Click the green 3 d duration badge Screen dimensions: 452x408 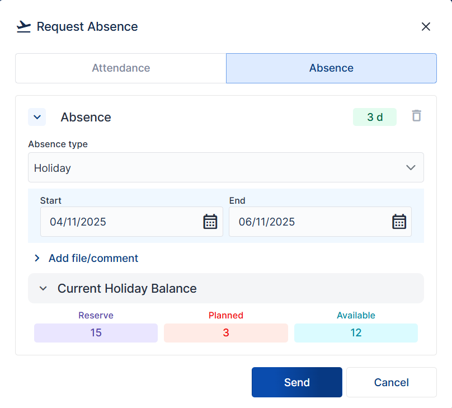(374, 116)
